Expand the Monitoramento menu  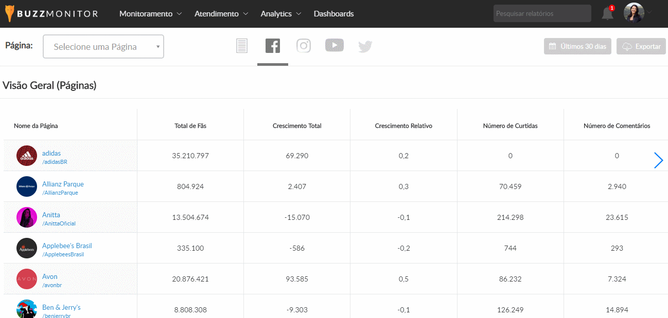click(150, 14)
